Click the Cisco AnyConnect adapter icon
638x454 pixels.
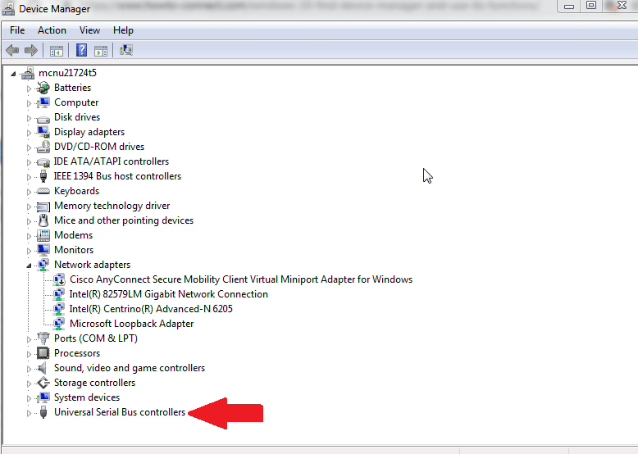pyautogui.click(x=58, y=279)
